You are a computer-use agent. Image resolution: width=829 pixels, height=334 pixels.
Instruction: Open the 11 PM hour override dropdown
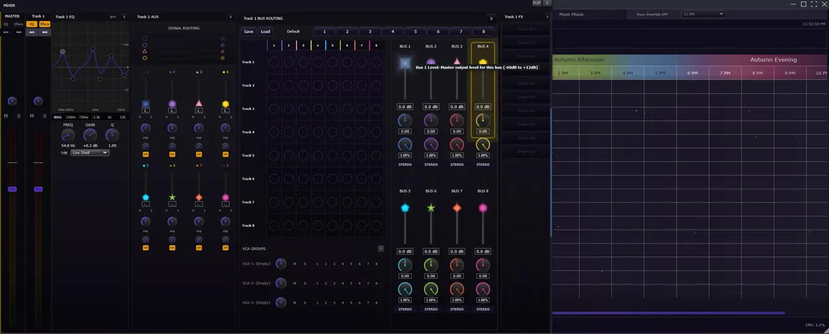[x=703, y=14]
